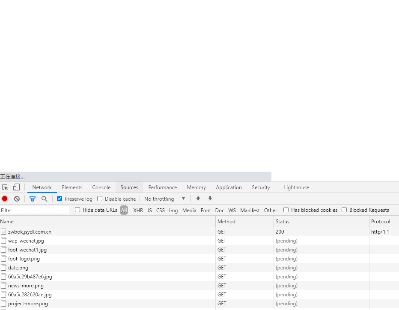Clear the network log
This screenshot has width=399, height=310.
click(17, 199)
